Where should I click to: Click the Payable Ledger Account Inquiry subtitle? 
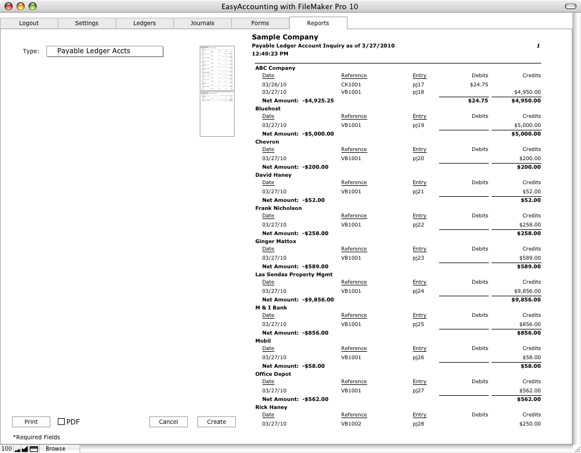[x=323, y=46]
